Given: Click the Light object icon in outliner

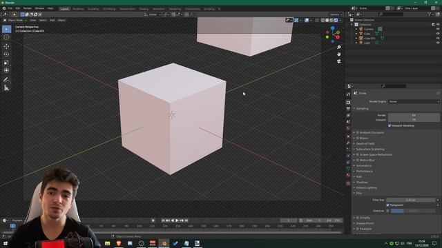Looking at the screenshot, I should click(x=361, y=43).
